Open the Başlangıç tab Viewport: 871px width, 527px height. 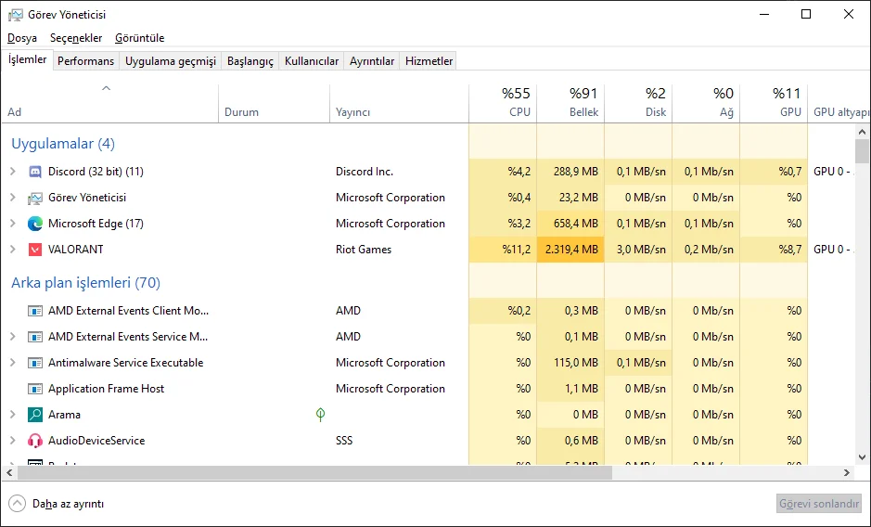250,61
